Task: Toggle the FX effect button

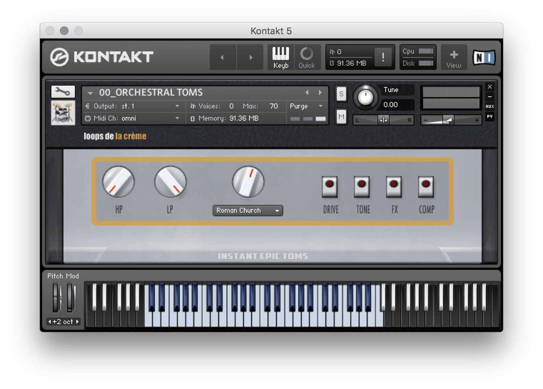Action: tap(394, 187)
